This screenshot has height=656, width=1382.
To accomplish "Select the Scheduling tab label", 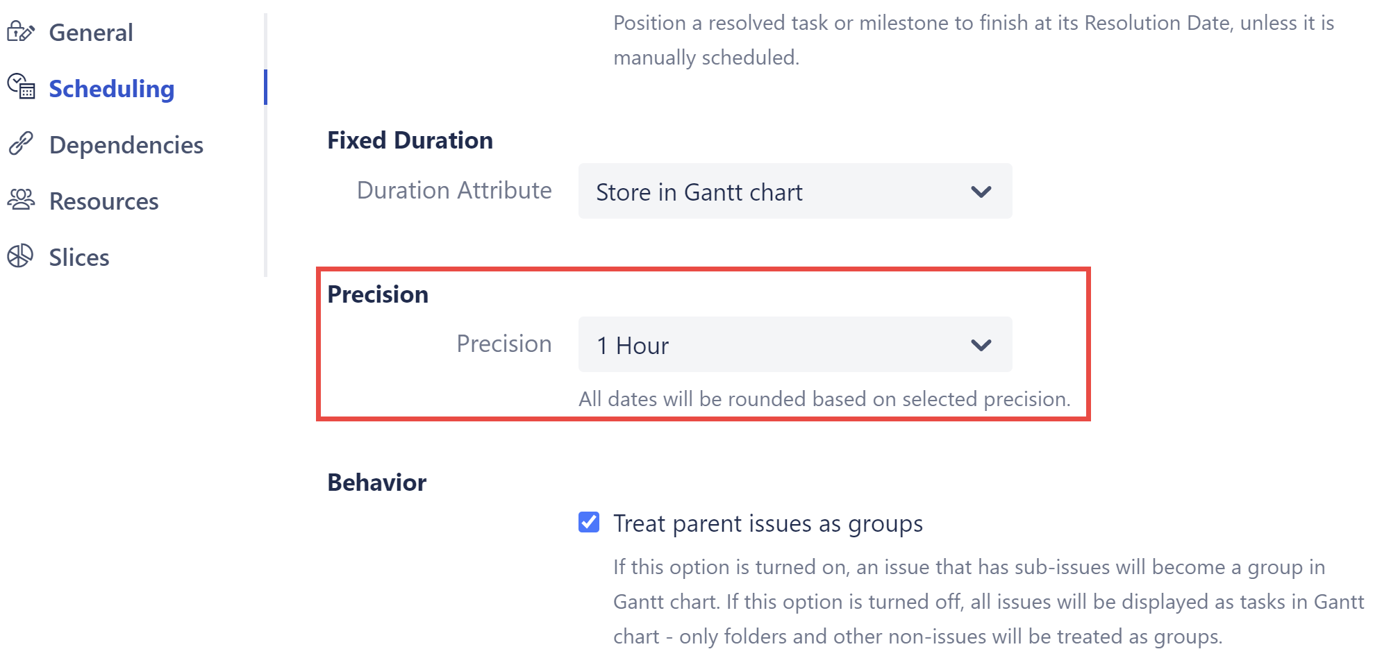I will pyautogui.click(x=111, y=89).
